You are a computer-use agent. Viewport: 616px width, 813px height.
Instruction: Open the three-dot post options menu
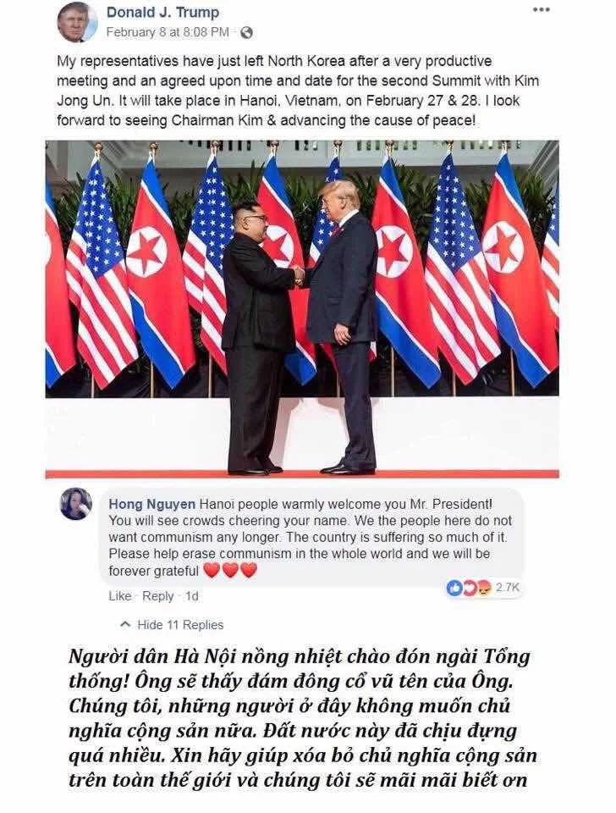(x=541, y=10)
